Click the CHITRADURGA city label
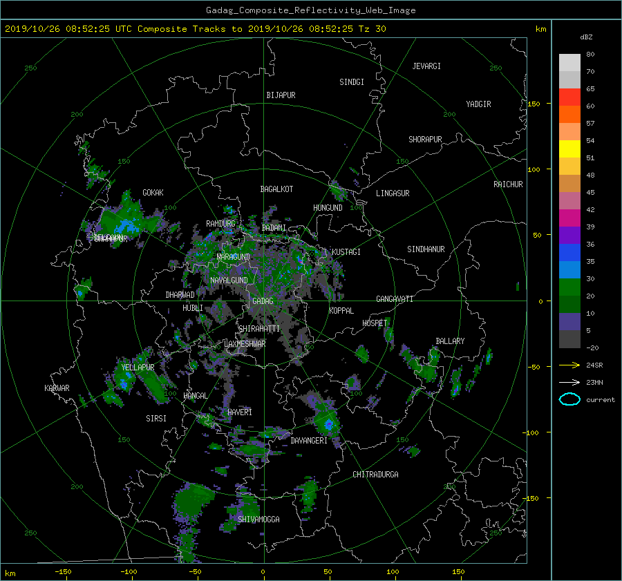Viewport: 622px width, 581px height. click(375, 475)
